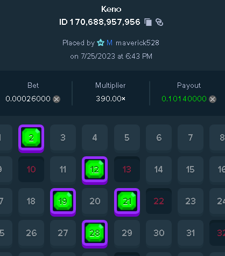The image size is (225, 256).
Task: Click the chain link icon next to the ID
Action: 159,22
